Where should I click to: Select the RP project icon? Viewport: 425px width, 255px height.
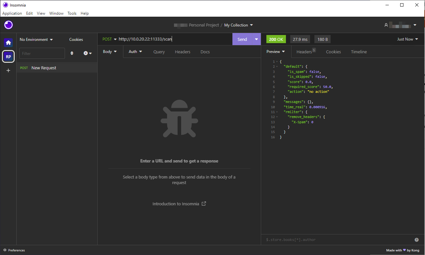[8, 57]
